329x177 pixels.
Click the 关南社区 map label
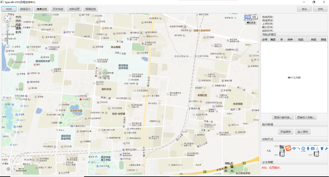[202, 95]
